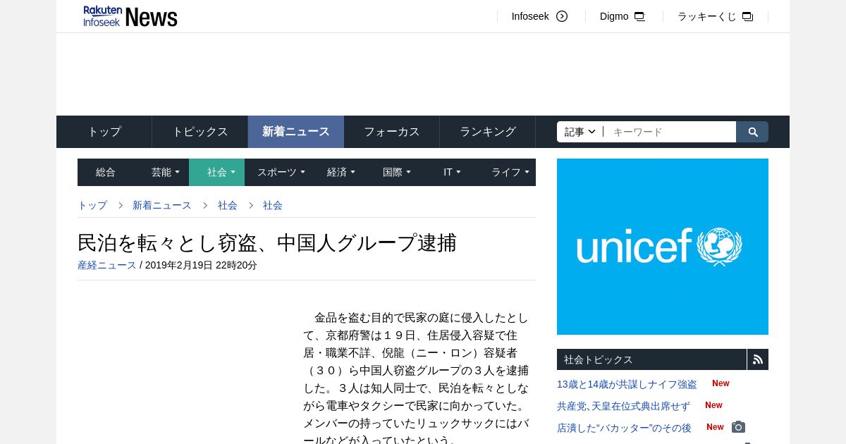Viewport: 846px width, 444px height.
Task: Open the 13歳と14歳が共謀しナイフ強盗 headline
Action: point(627,384)
